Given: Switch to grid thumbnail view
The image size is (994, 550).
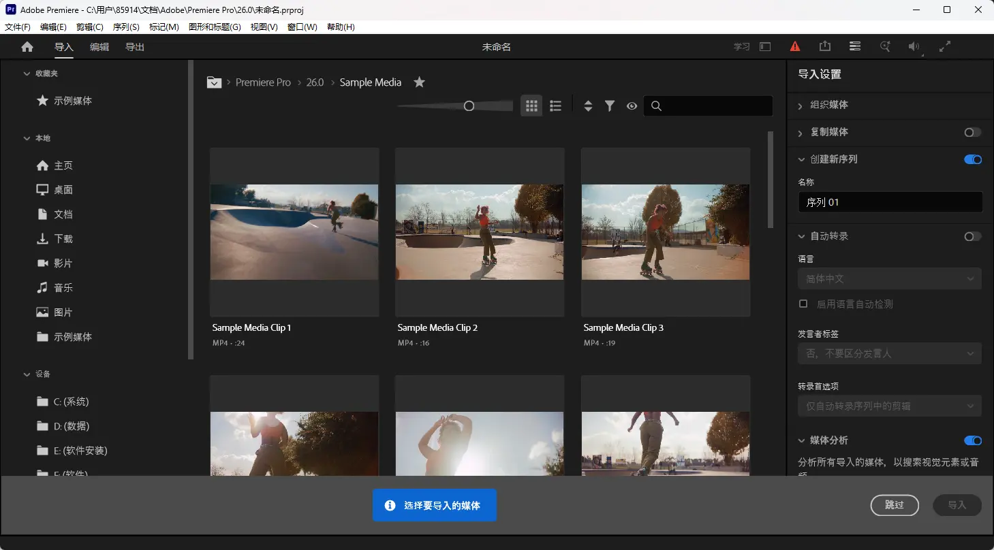Looking at the screenshot, I should tap(532, 106).
